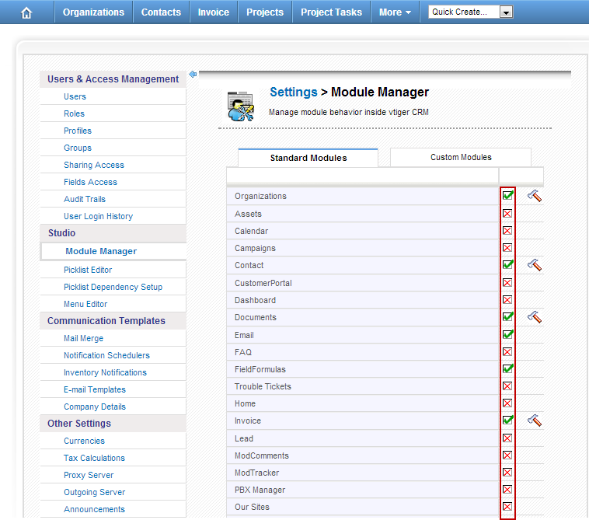Select the Standard Modules tab
The height and width of the screenshot is (520, 589).
point(308,158)
